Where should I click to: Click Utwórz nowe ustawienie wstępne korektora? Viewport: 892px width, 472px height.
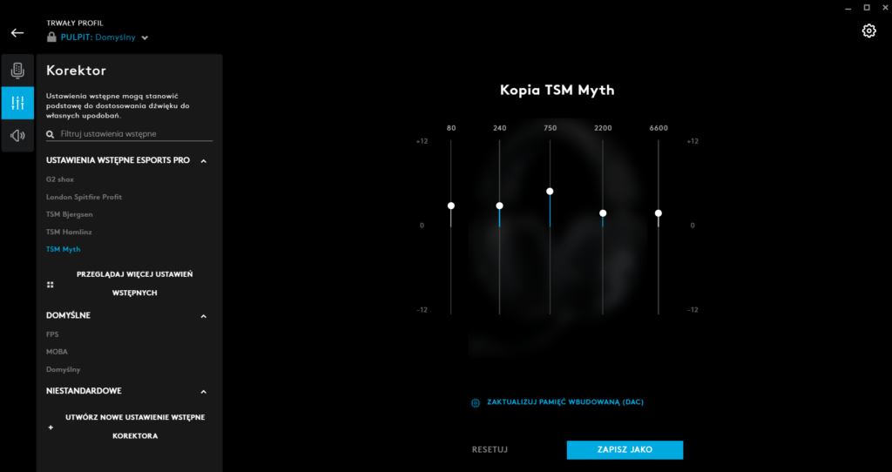pos(135,427)
